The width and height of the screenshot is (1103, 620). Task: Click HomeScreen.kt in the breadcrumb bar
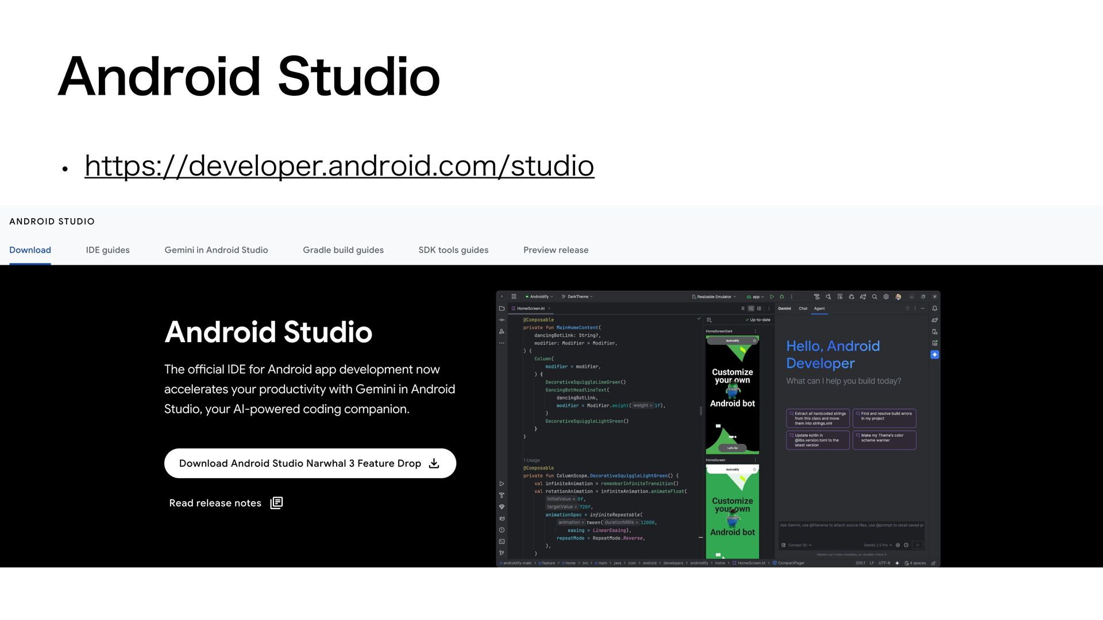click(x=749, y=563)
